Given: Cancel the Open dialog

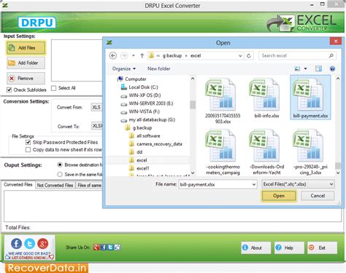Looking at the screenshot, I should coord(318,196).
